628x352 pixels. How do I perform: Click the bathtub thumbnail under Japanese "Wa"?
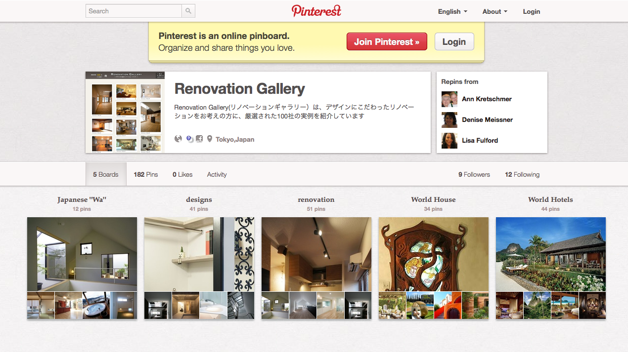(96, 305)
